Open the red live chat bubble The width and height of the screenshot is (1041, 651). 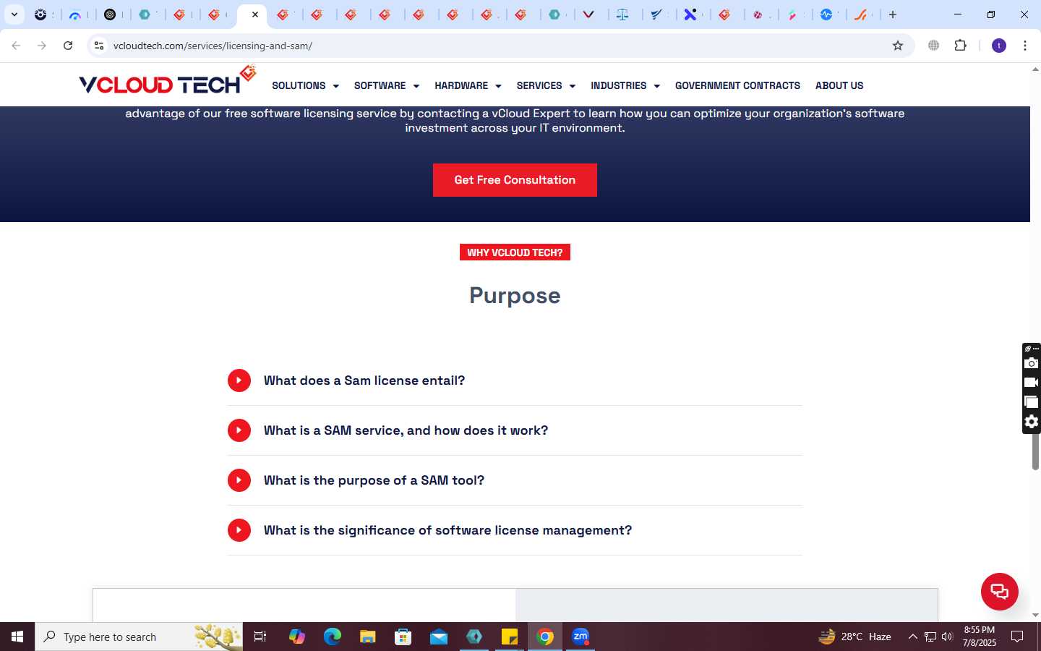1000,591
